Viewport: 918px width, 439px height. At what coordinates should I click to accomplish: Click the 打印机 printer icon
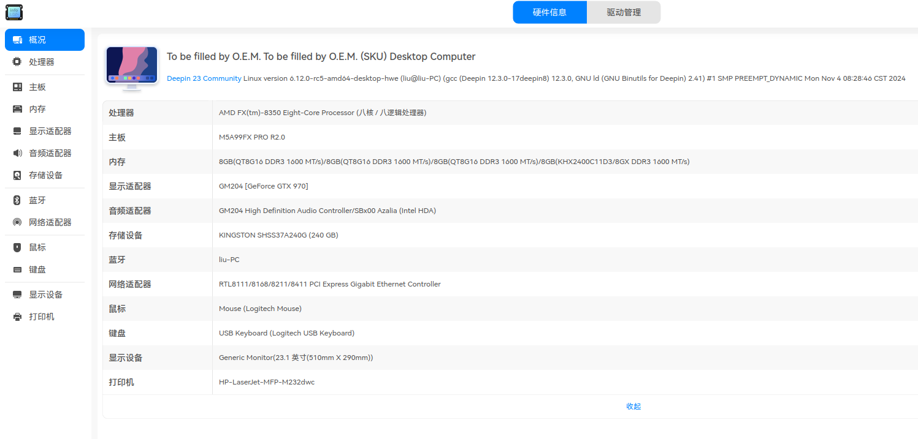click(18, 317)
